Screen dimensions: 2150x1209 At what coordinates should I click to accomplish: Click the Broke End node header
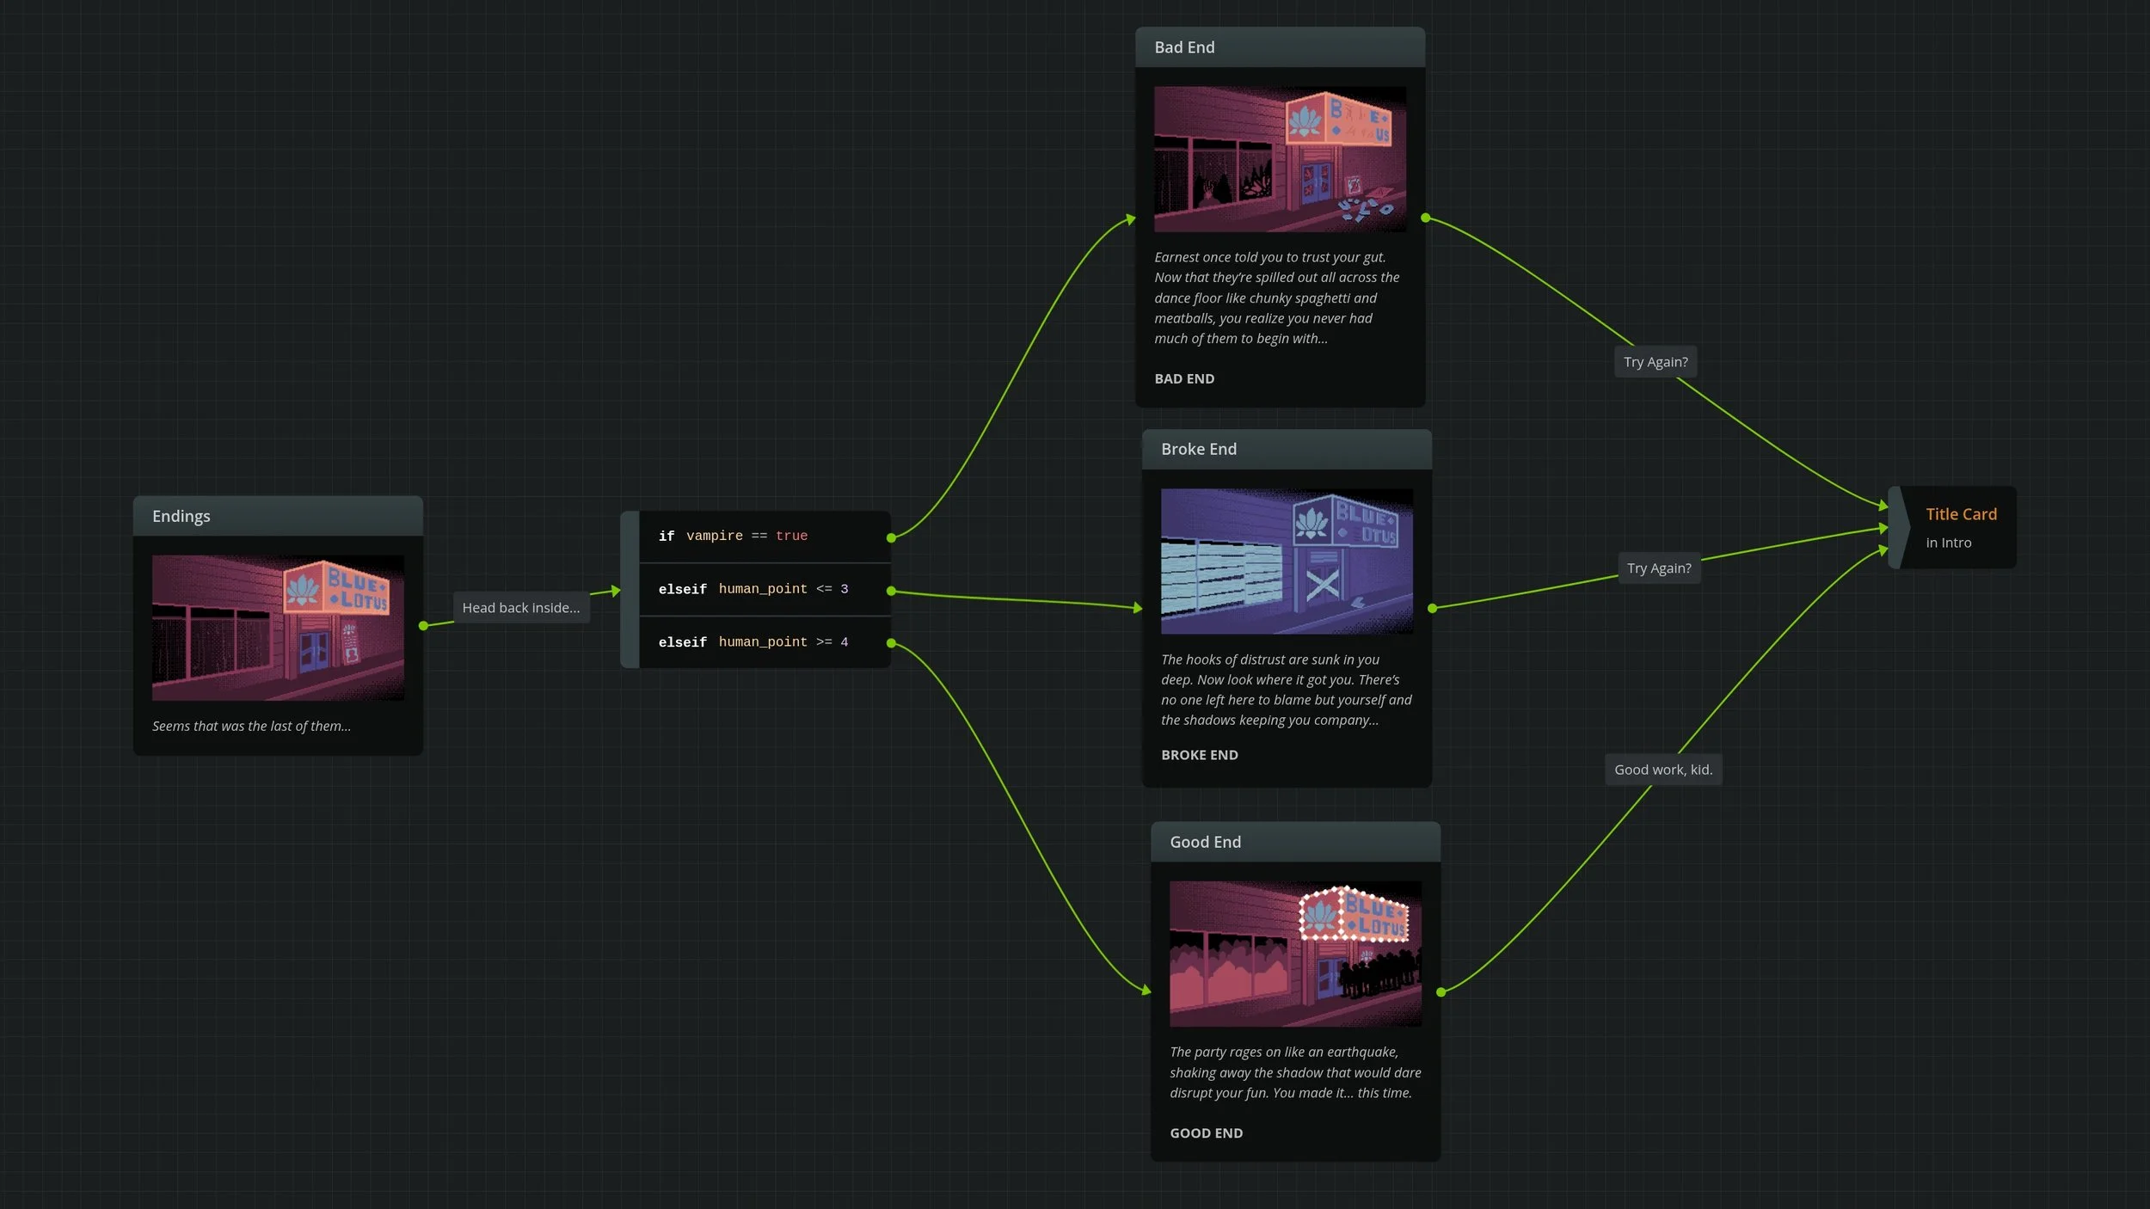click(x=1286, y=449)
